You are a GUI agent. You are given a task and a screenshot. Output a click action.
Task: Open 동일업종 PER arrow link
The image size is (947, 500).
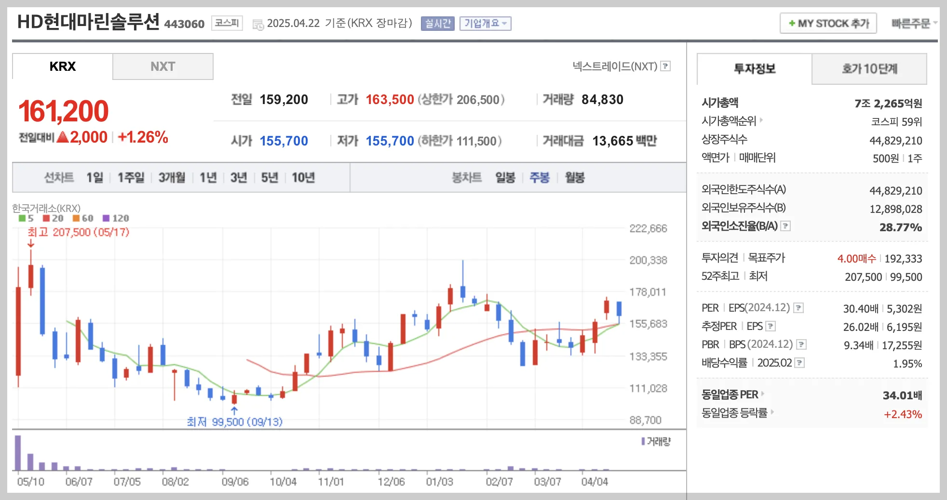click(x=763, y=394)
